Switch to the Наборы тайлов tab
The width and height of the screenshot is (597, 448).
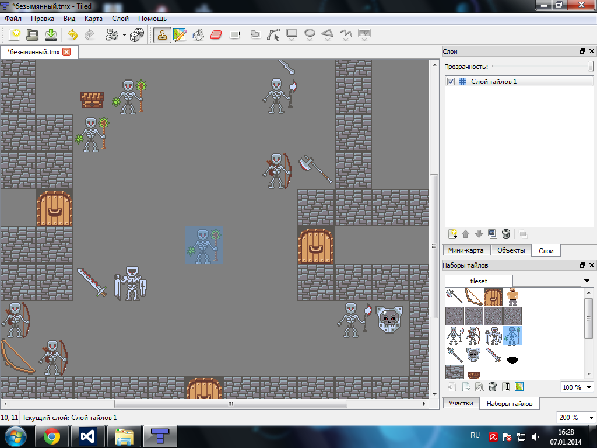coord(510,404)
